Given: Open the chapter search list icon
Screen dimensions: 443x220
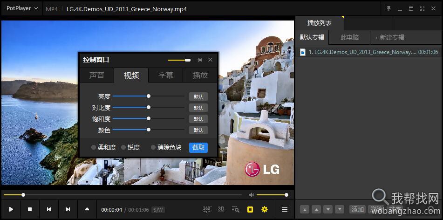Looking at the screenshot, I should [x=235, y=210].
